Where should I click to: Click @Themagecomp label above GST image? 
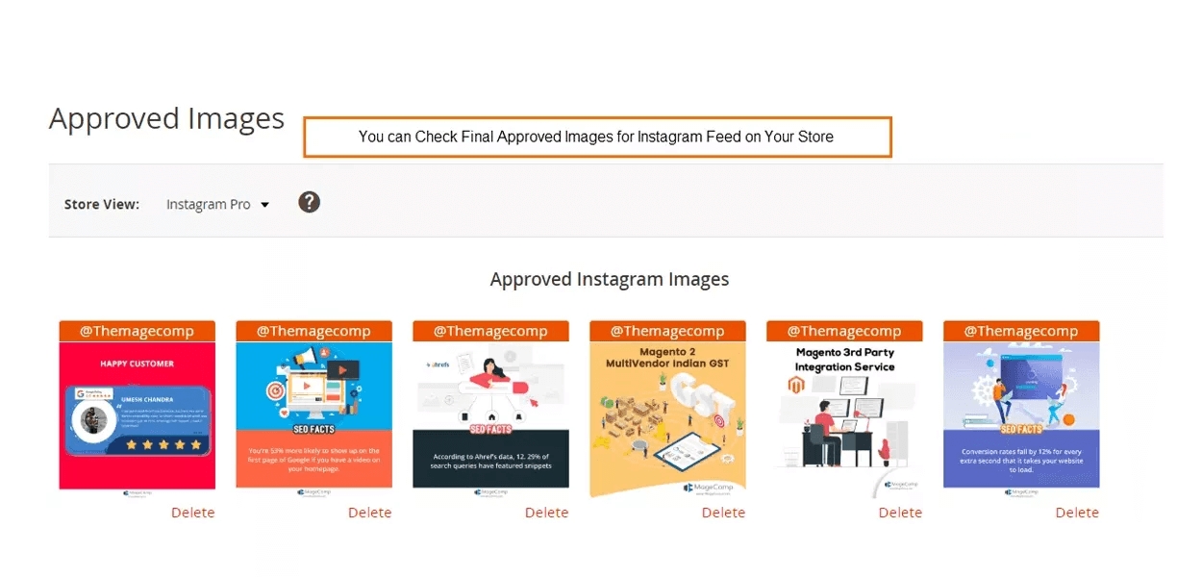point(667,331)
